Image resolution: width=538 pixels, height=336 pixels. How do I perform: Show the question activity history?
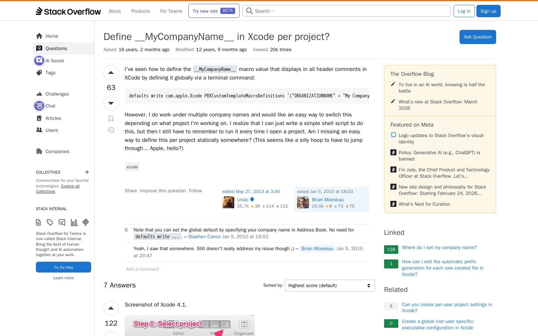[111, 130]
